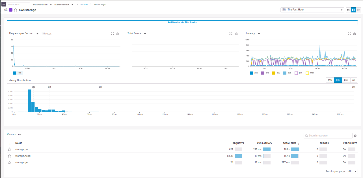Screen dimensions: 363x178
Task: Open the env:production filter dropdown
Action: click(42, 4)
